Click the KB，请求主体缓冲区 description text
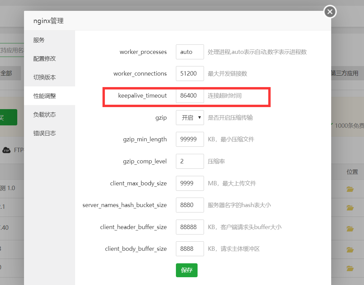Viewport: 364px width, 285px height. click(234, 249)
